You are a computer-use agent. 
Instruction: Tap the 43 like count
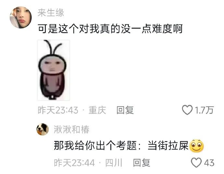pyautogui.click(x=209, y=163)
